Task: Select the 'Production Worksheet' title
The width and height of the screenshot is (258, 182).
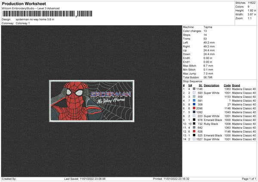Action: click(24, 3)
